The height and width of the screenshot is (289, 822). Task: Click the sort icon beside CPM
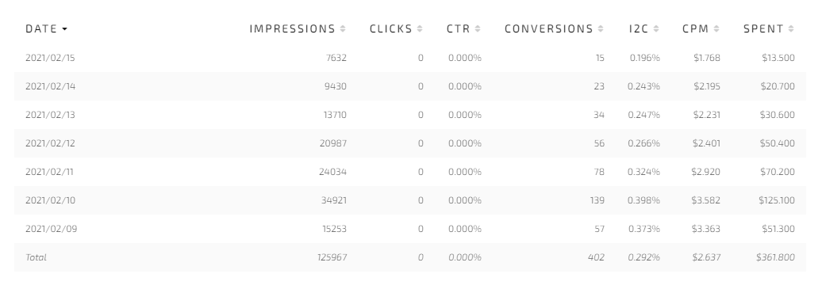(716, 29)
